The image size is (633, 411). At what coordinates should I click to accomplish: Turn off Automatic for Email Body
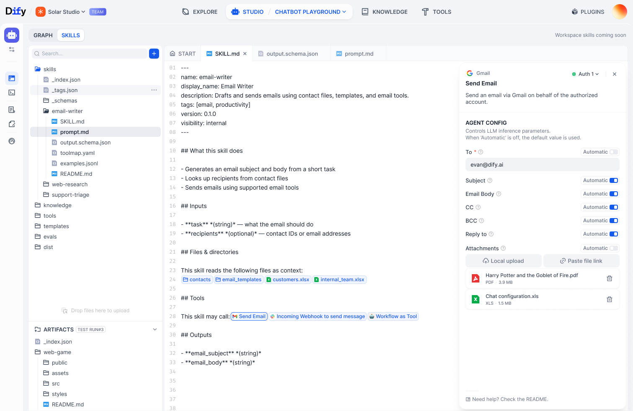tap(613, 194)
